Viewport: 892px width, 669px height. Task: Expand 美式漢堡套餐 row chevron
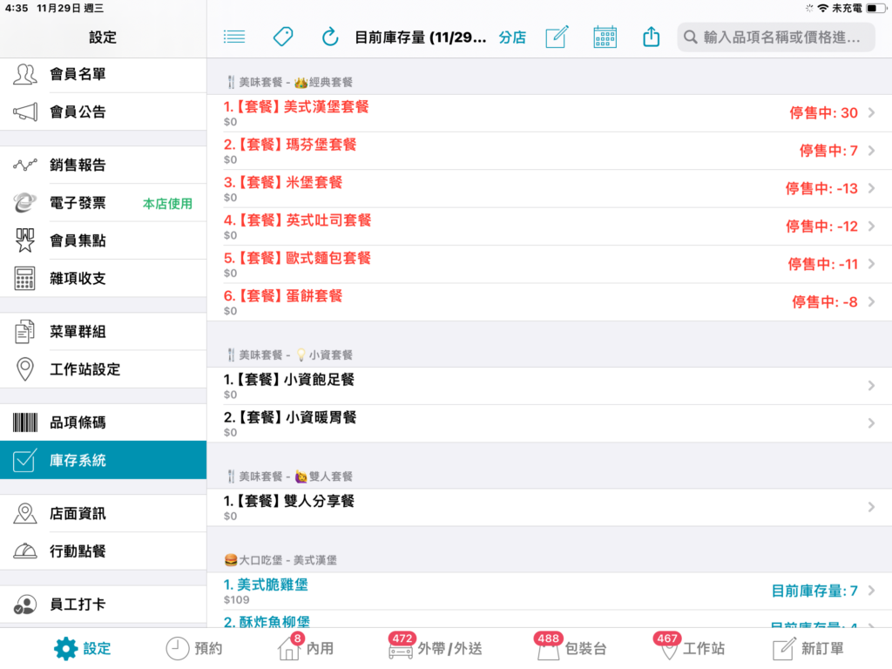pos(871,113)
